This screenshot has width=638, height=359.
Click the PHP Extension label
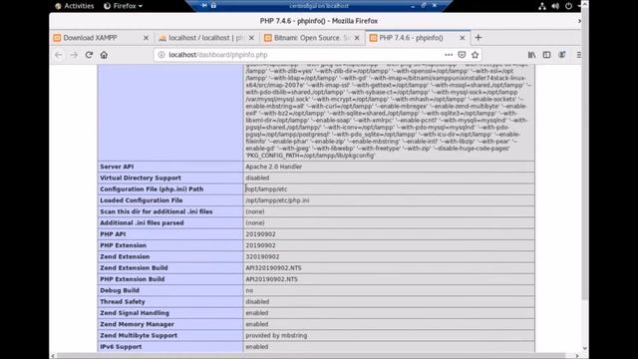click(123, 245)
